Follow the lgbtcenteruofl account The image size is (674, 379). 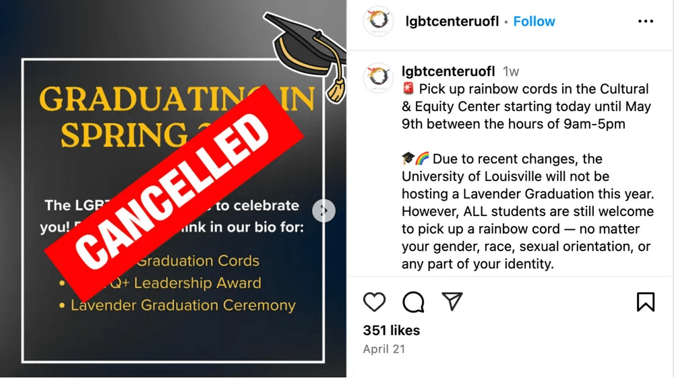coord(534,22)
